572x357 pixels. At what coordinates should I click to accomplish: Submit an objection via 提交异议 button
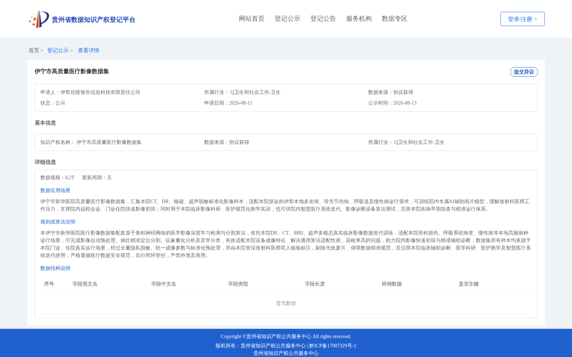tap(524, 72)
